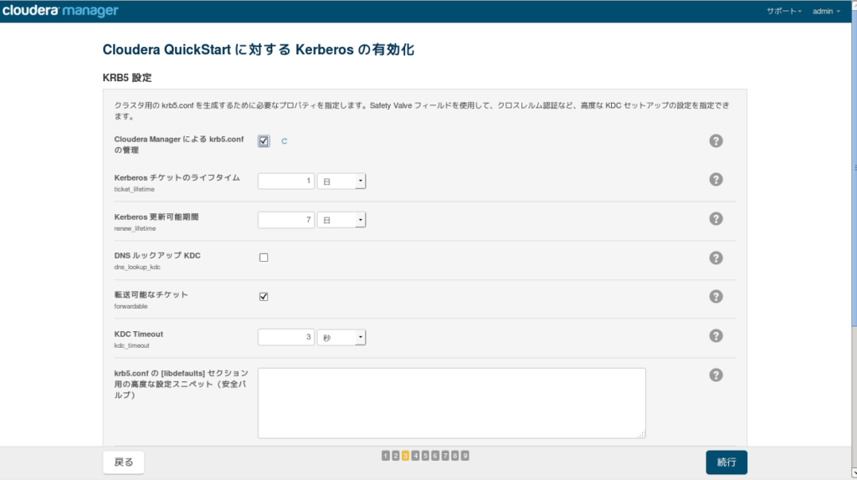The height and width of the screenshot is (480, 857).
Task: Open help for krb5.conf management by Cloudera Manager
Action: point(716,140)
